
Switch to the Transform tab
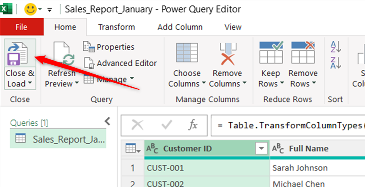tap(116, 27)
